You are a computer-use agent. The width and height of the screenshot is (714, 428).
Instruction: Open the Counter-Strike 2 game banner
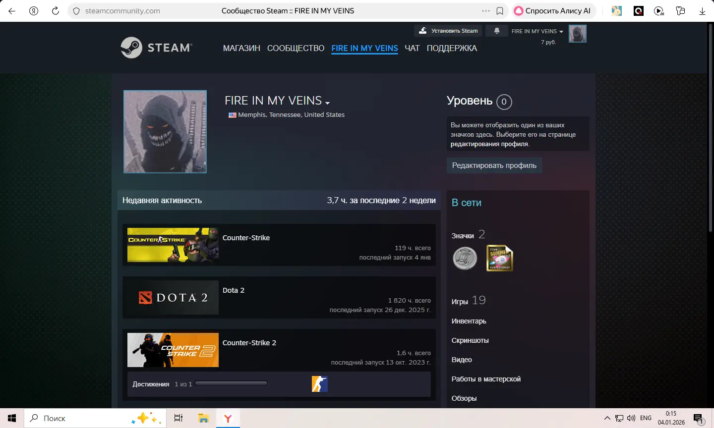click(173, 350)
